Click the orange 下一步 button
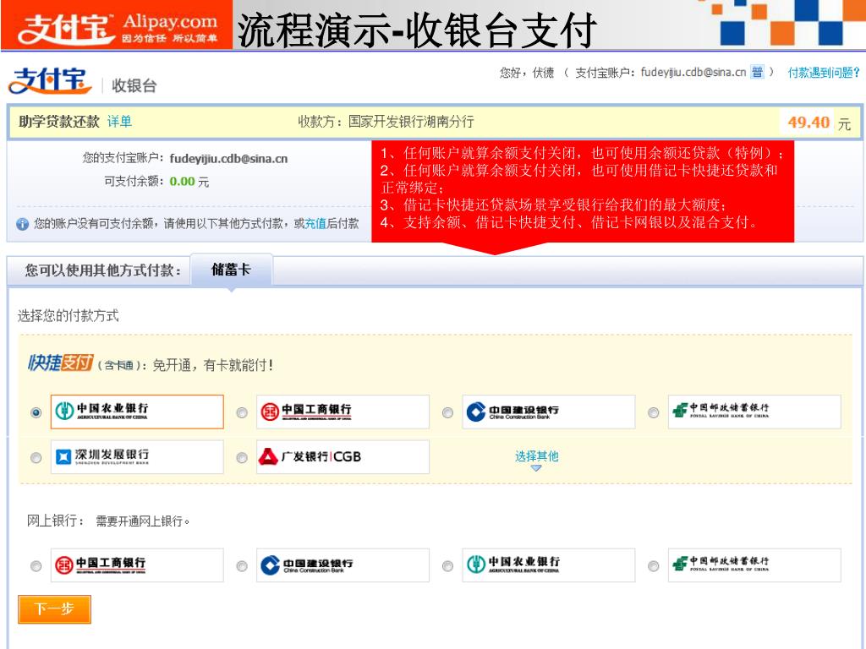 (x=54, y=609)
